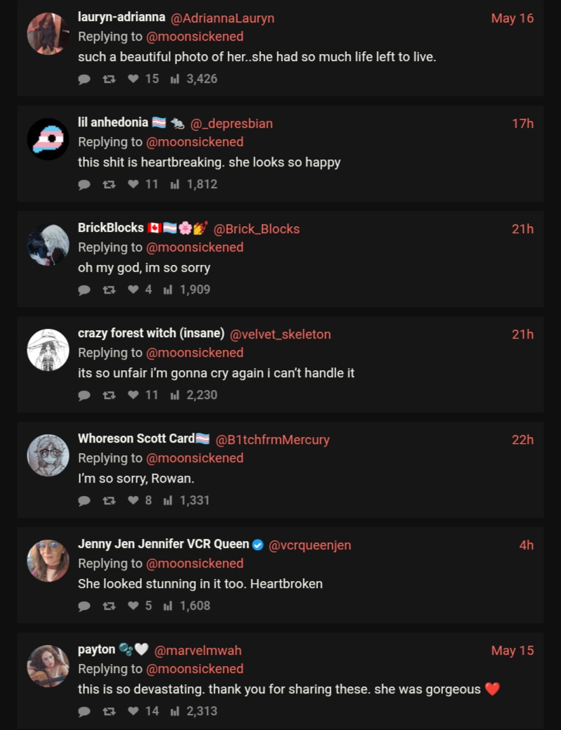
Task: Open @velvet_skeleton handle link
Action: pos(280,334)
